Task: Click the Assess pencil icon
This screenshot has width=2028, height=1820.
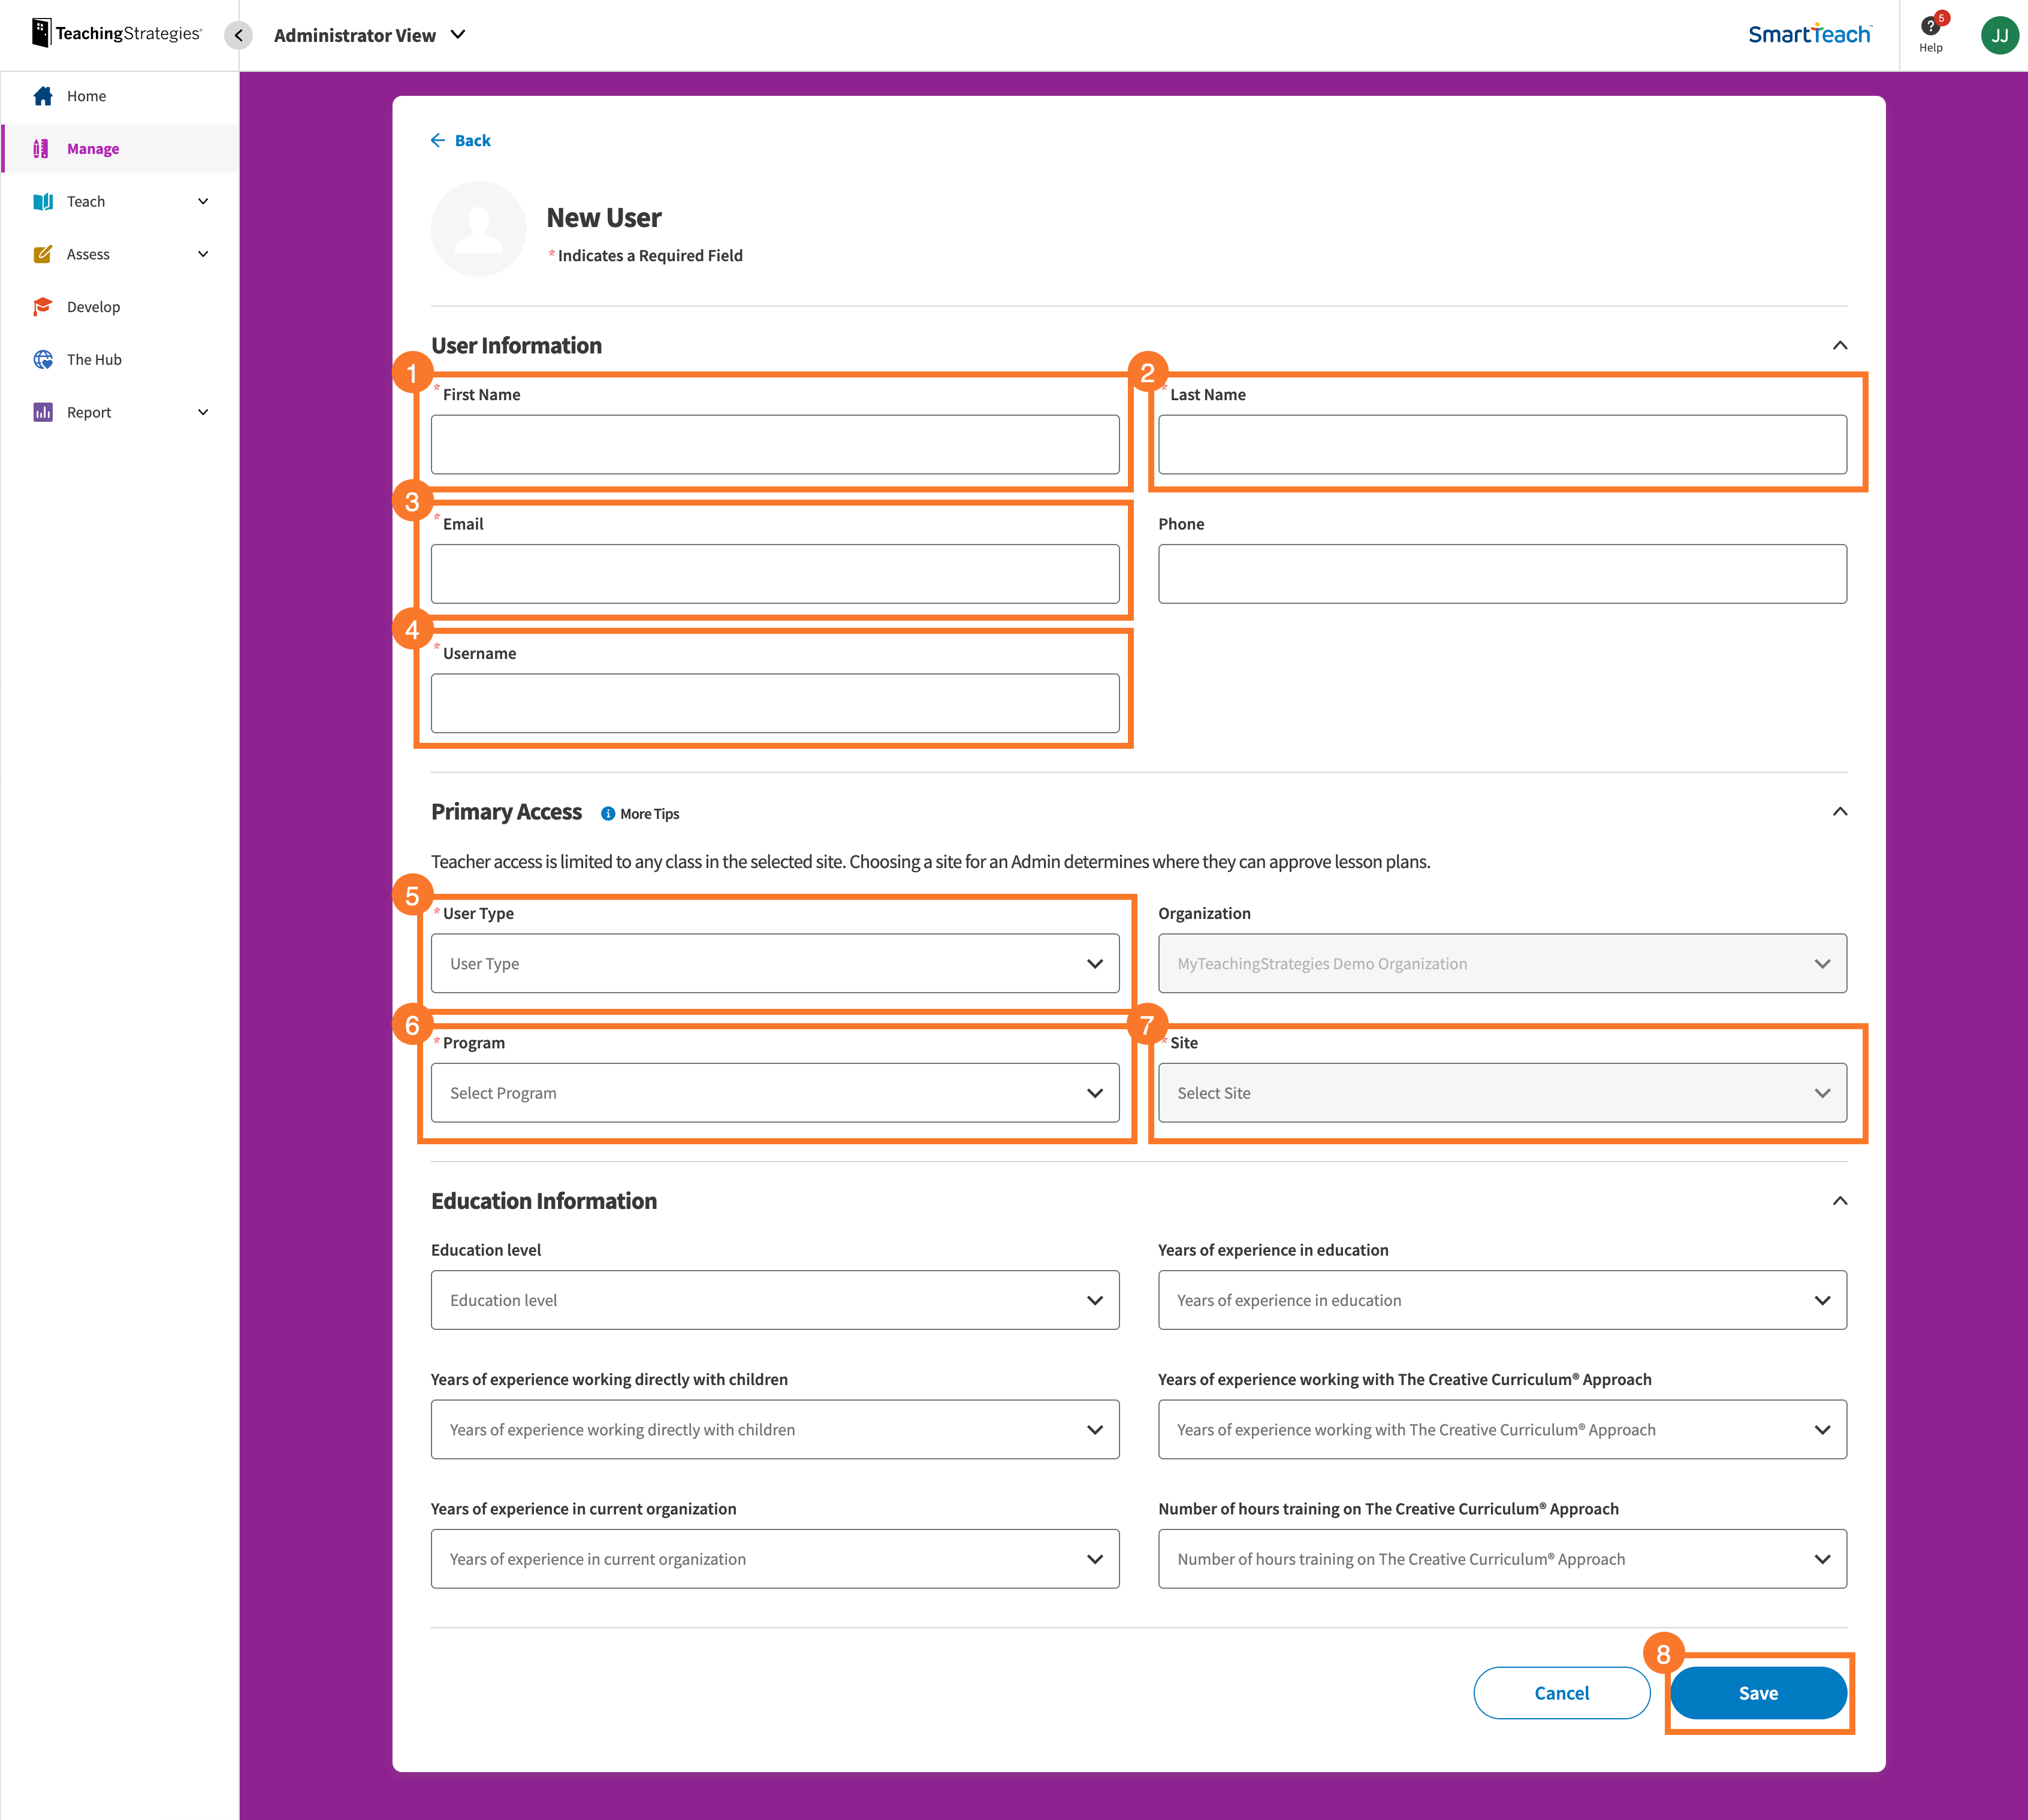Action: (x=42, y=254)
